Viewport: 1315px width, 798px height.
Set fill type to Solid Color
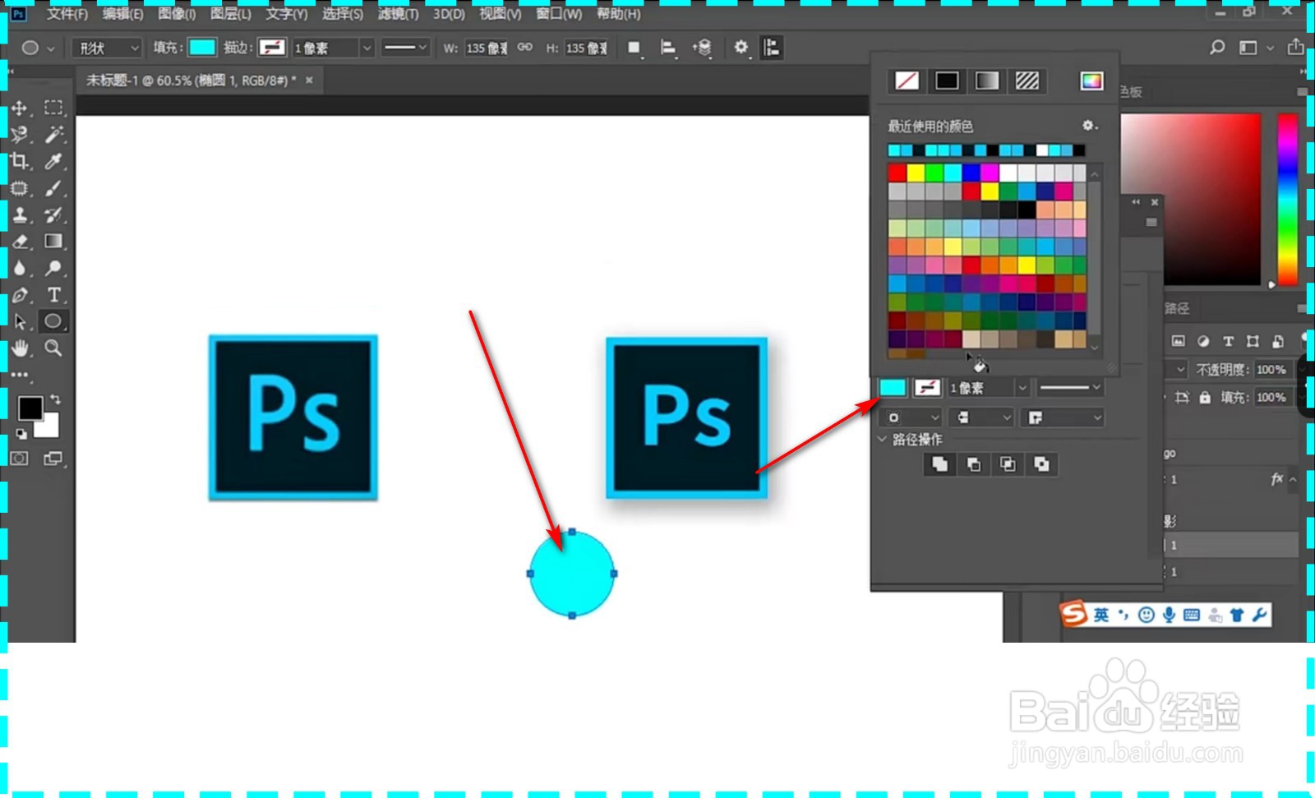(x=947, y=81)
